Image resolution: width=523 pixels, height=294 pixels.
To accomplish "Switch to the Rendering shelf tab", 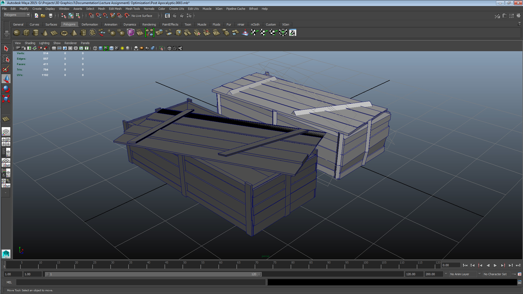I will tap(149, 24).
